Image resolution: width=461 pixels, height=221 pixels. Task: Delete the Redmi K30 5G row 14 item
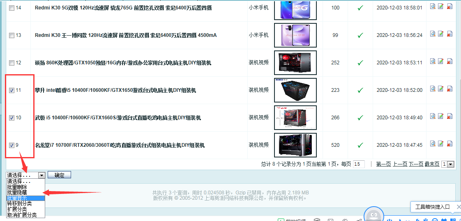pos(449,7)
